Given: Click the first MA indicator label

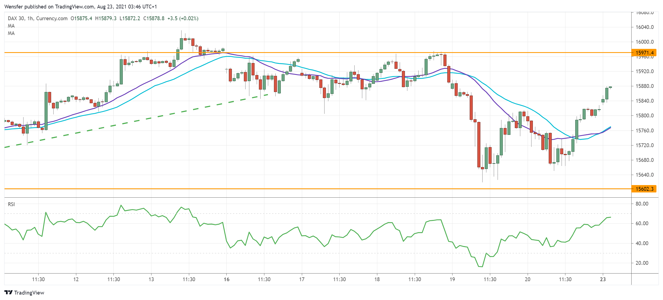Looking at the screenshot, I should click(x=11, y=26).
